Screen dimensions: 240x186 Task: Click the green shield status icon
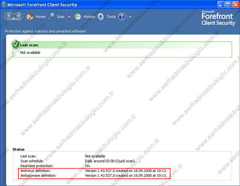15,45
